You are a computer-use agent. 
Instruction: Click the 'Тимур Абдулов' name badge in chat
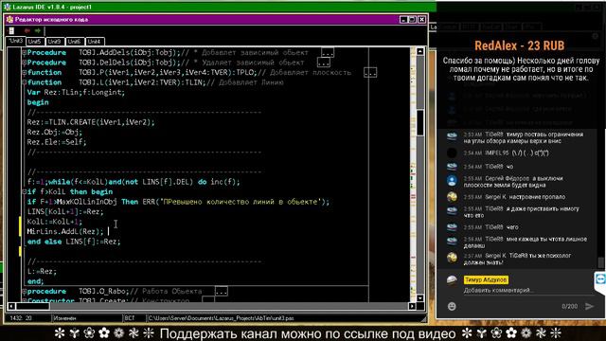pyautogui.click(x=486, y=280)
